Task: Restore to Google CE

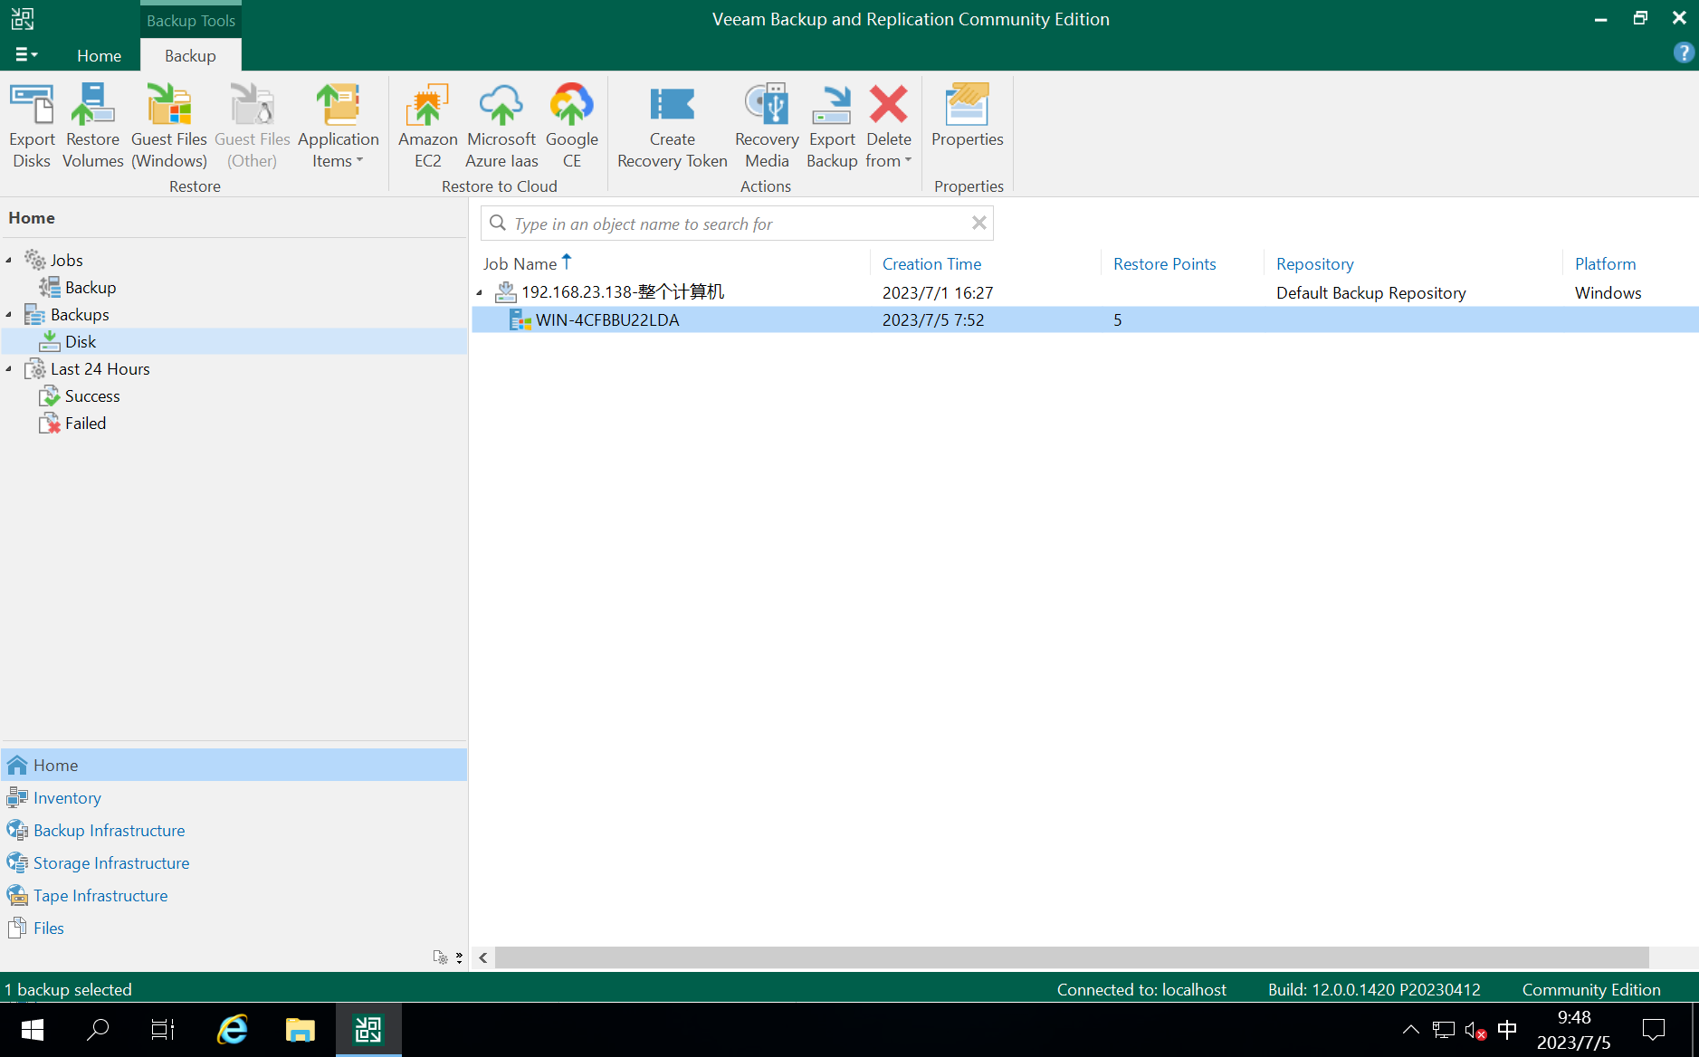Action: (572, 126)
